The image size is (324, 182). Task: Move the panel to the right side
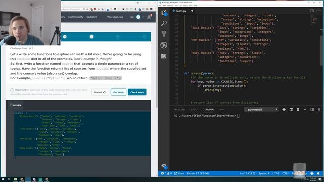(312, 109)
